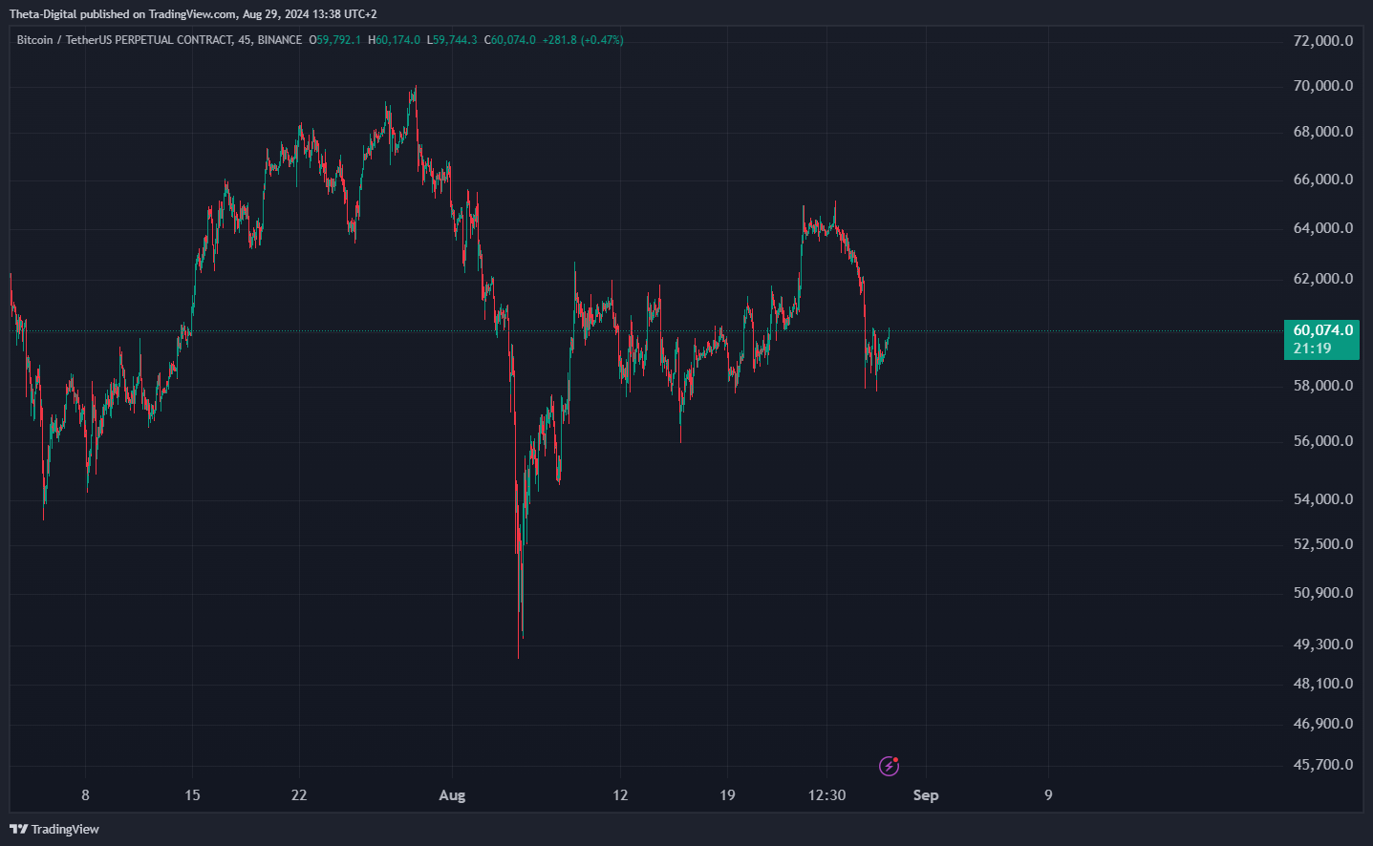Click the 54,000.0 price axis label

click(1323, 499)
